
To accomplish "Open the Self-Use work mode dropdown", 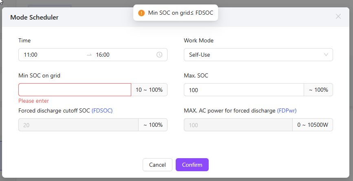I will [x=253, y=55].
